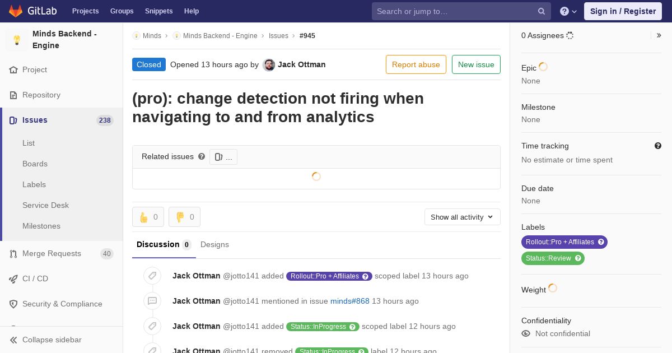Click Jack Ottman's avatar image

click(x=269, y=65)
